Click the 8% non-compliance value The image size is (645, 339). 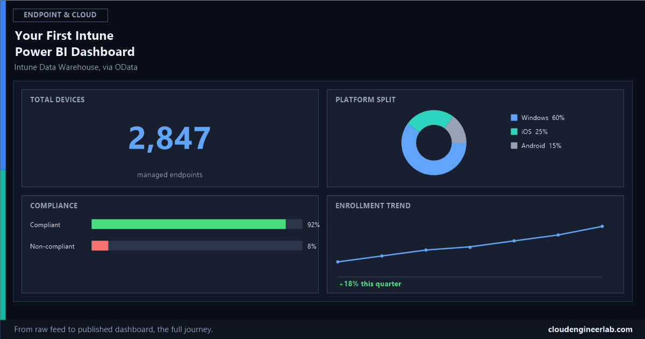[312, 246]
